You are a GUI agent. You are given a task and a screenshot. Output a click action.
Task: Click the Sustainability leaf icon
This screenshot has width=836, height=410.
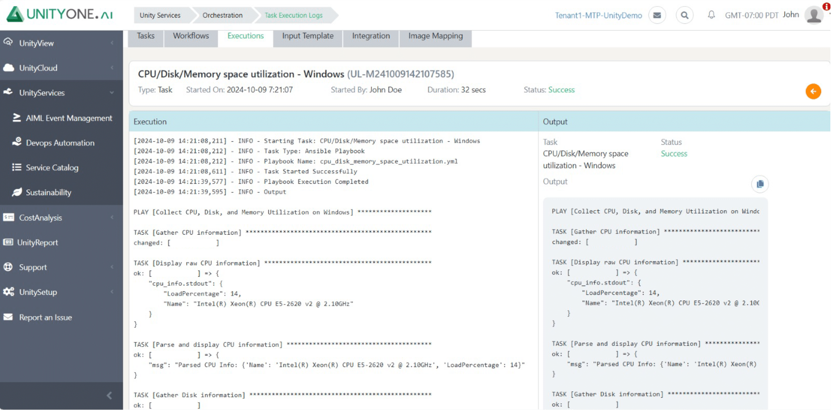point(17,192)
